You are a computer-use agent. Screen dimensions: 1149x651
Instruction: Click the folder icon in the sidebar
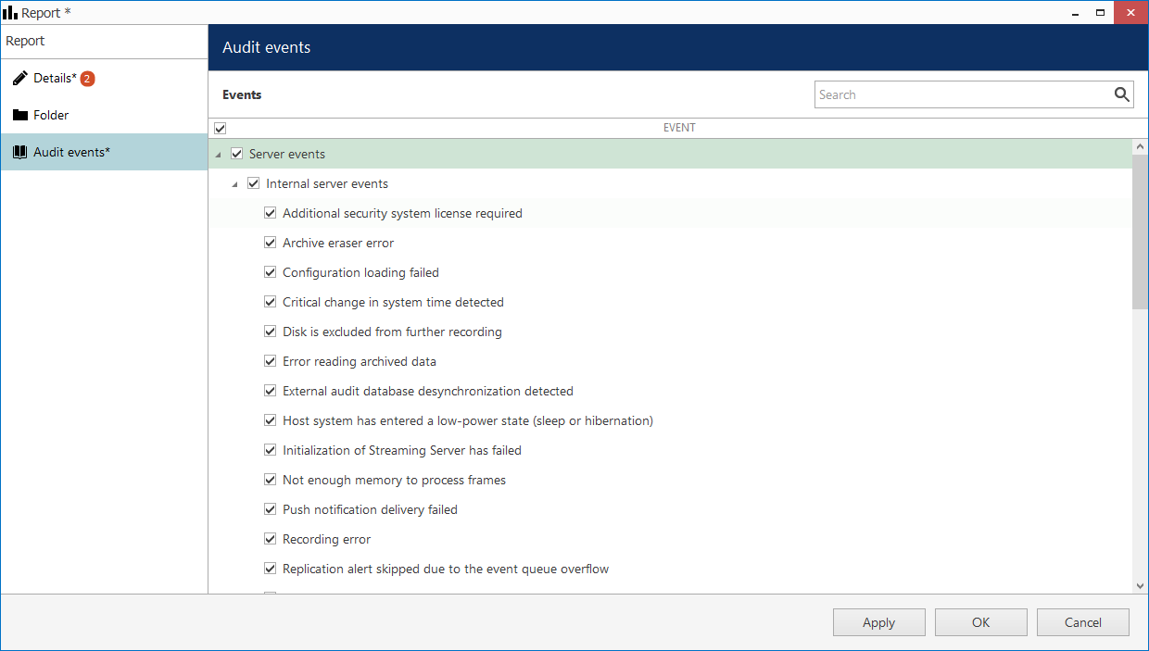click(19, 116)
